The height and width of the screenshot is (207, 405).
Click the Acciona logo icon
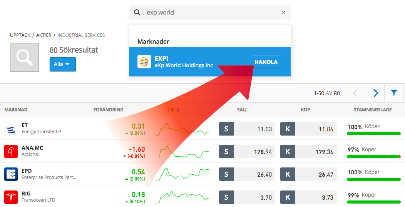pyautogui.click(x=11, y=152)
